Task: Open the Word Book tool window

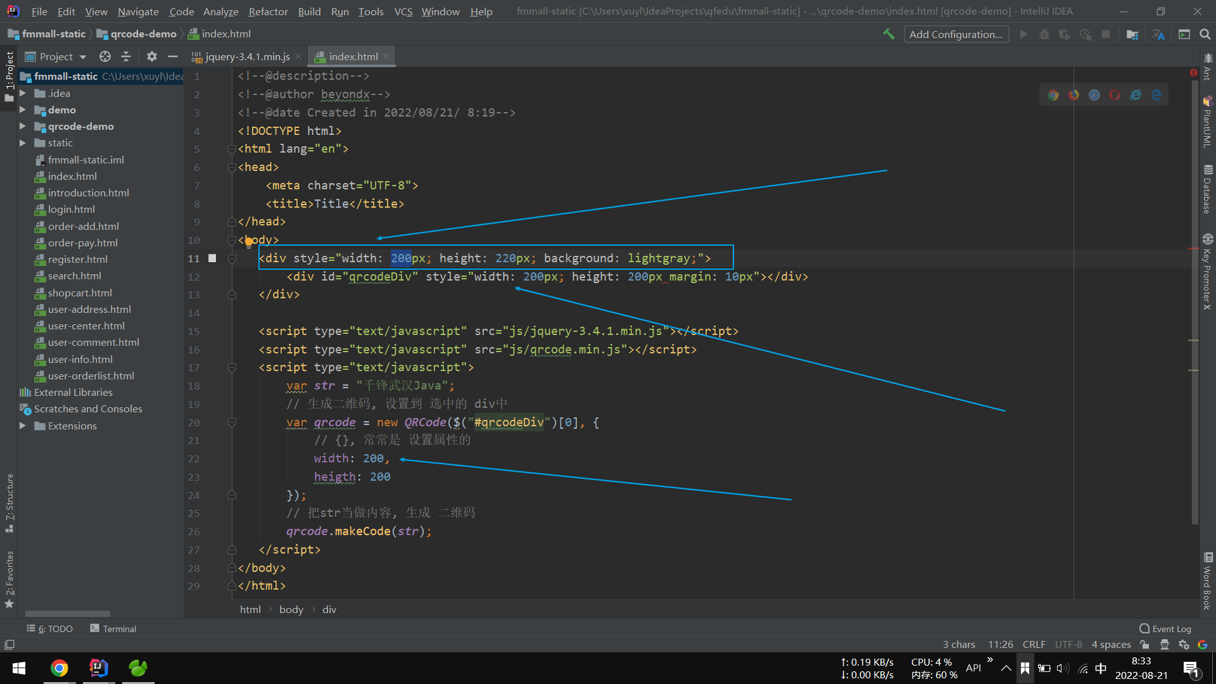Action: [1208, 581]
